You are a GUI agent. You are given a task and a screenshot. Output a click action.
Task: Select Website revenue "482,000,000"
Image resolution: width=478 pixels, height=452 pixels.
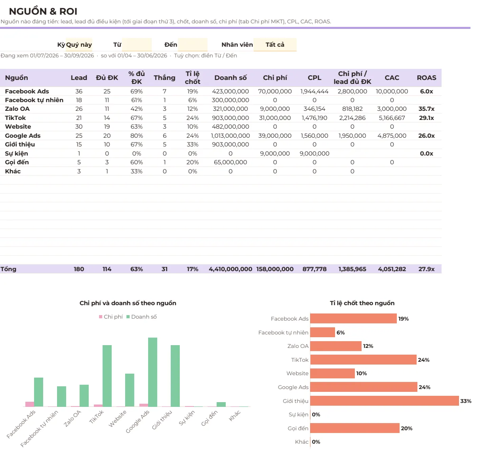(230, 127)
